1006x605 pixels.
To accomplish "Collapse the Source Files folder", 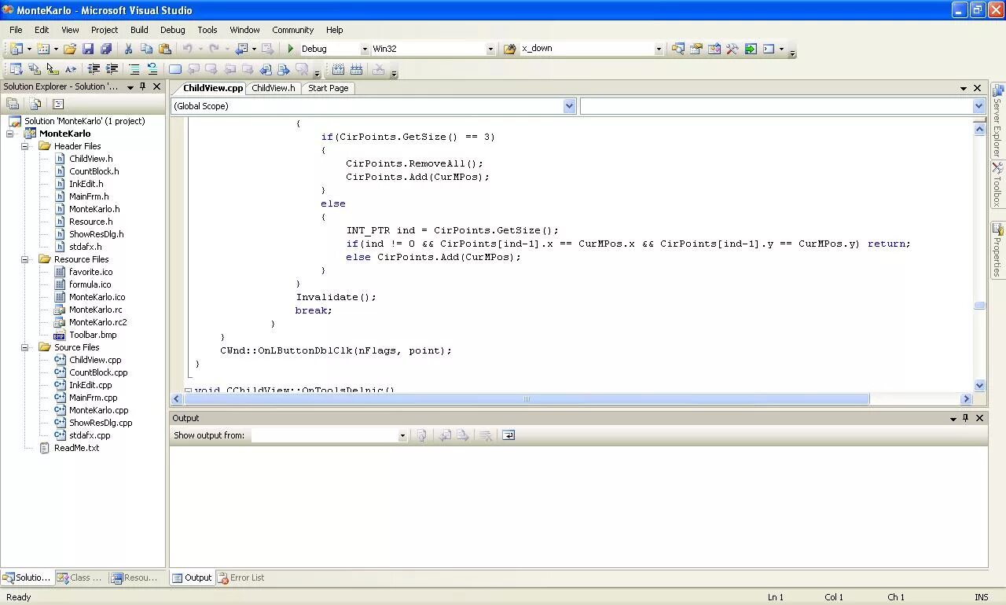I will coord(24,347).
